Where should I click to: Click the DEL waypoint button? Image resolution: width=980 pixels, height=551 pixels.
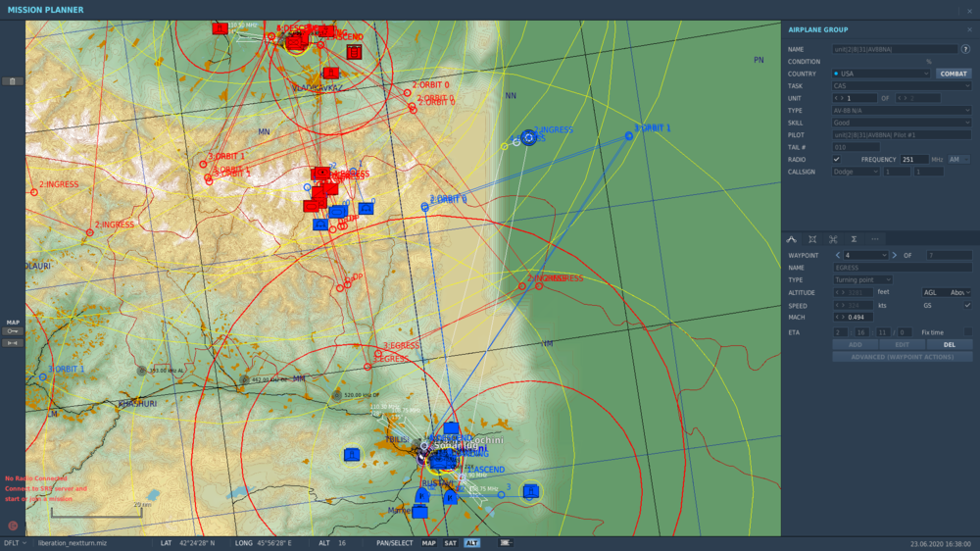tap(950, 344)
